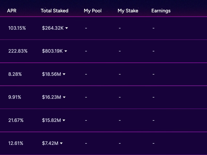Expand the $803.19K total staked dropdown arrow
The height and width of the screenshot is (155, 207).
click(66, 51)
